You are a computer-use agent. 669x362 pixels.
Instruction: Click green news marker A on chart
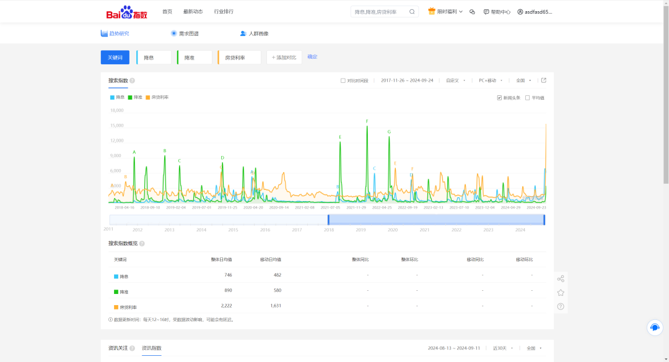(134, 152)
